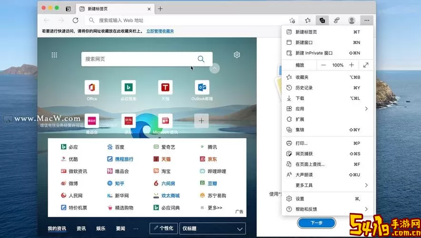This screenshot has height=238, width=421.
Task: Reload the page with refresh icon
Action: [76, 20]
